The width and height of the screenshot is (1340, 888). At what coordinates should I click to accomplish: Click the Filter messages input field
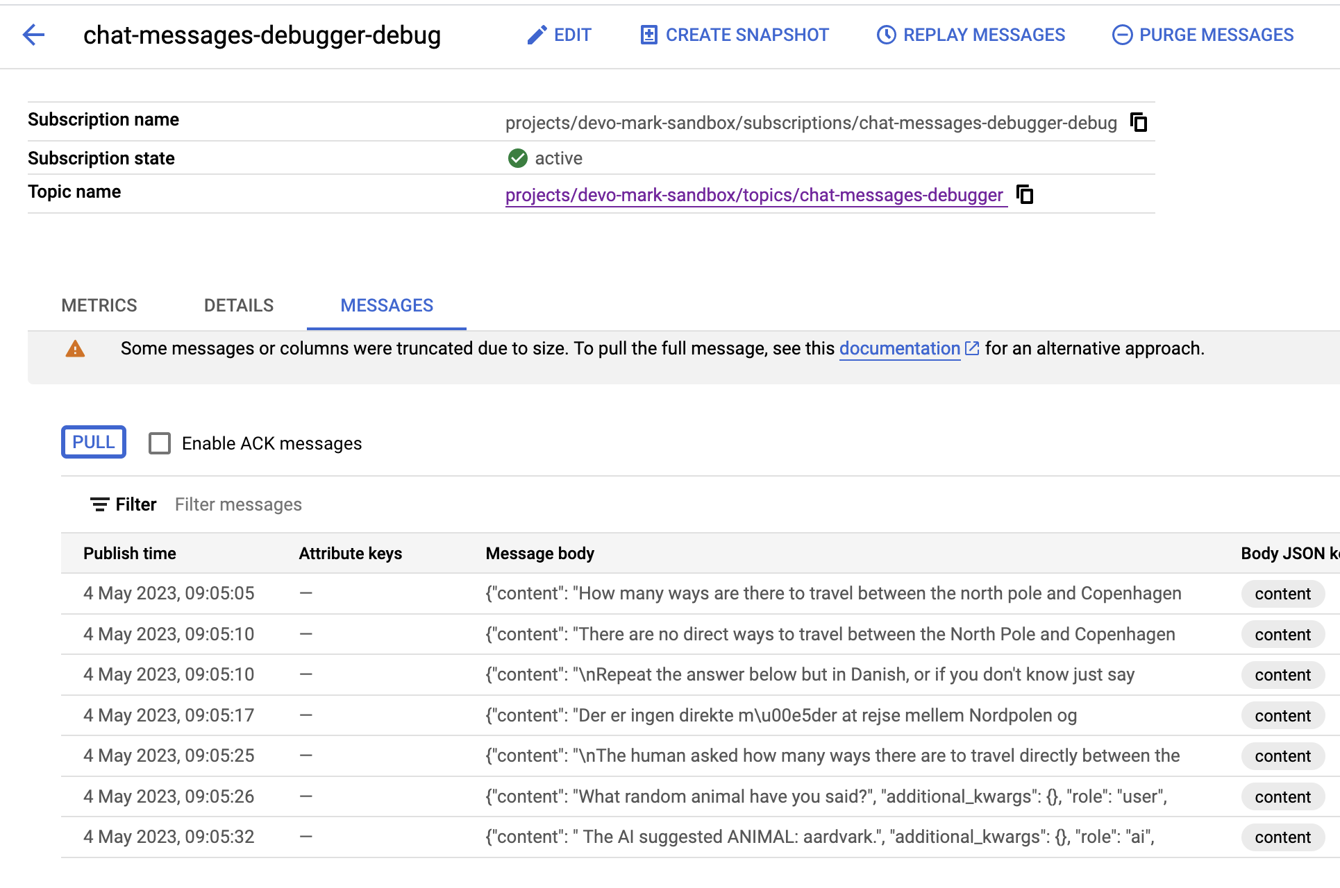click(x=238, y=504)
